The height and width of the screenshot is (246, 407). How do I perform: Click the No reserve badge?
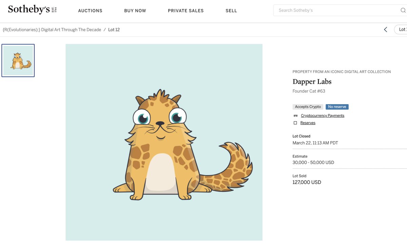(337, 107)
